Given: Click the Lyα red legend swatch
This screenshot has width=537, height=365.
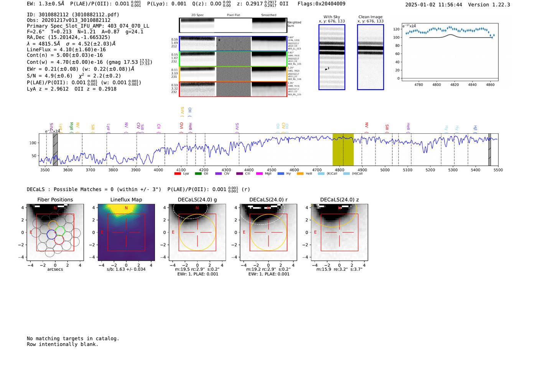Looking at the screenshot, I should click(178, 173).
